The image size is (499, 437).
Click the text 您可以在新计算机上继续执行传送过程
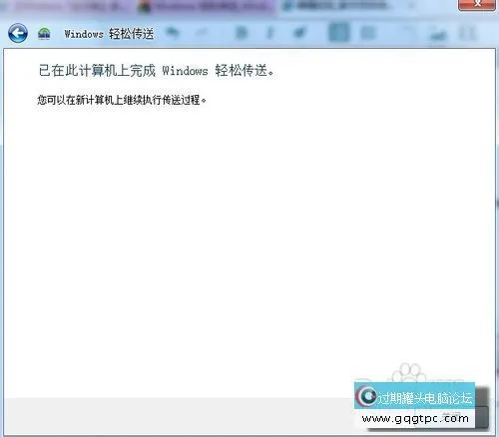coord(122,100)
